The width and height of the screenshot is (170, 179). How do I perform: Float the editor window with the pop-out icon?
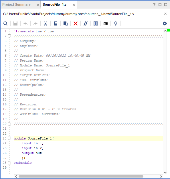pos(166,5)
